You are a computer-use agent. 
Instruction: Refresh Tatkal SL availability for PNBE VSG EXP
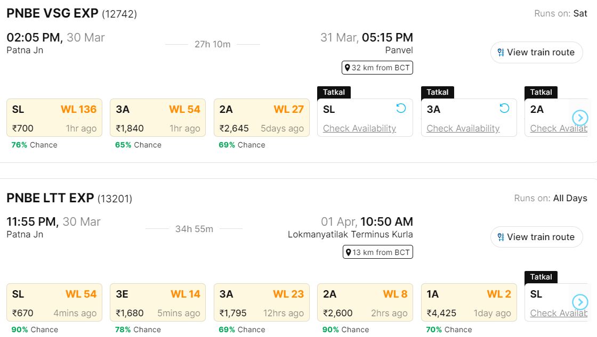401,109
